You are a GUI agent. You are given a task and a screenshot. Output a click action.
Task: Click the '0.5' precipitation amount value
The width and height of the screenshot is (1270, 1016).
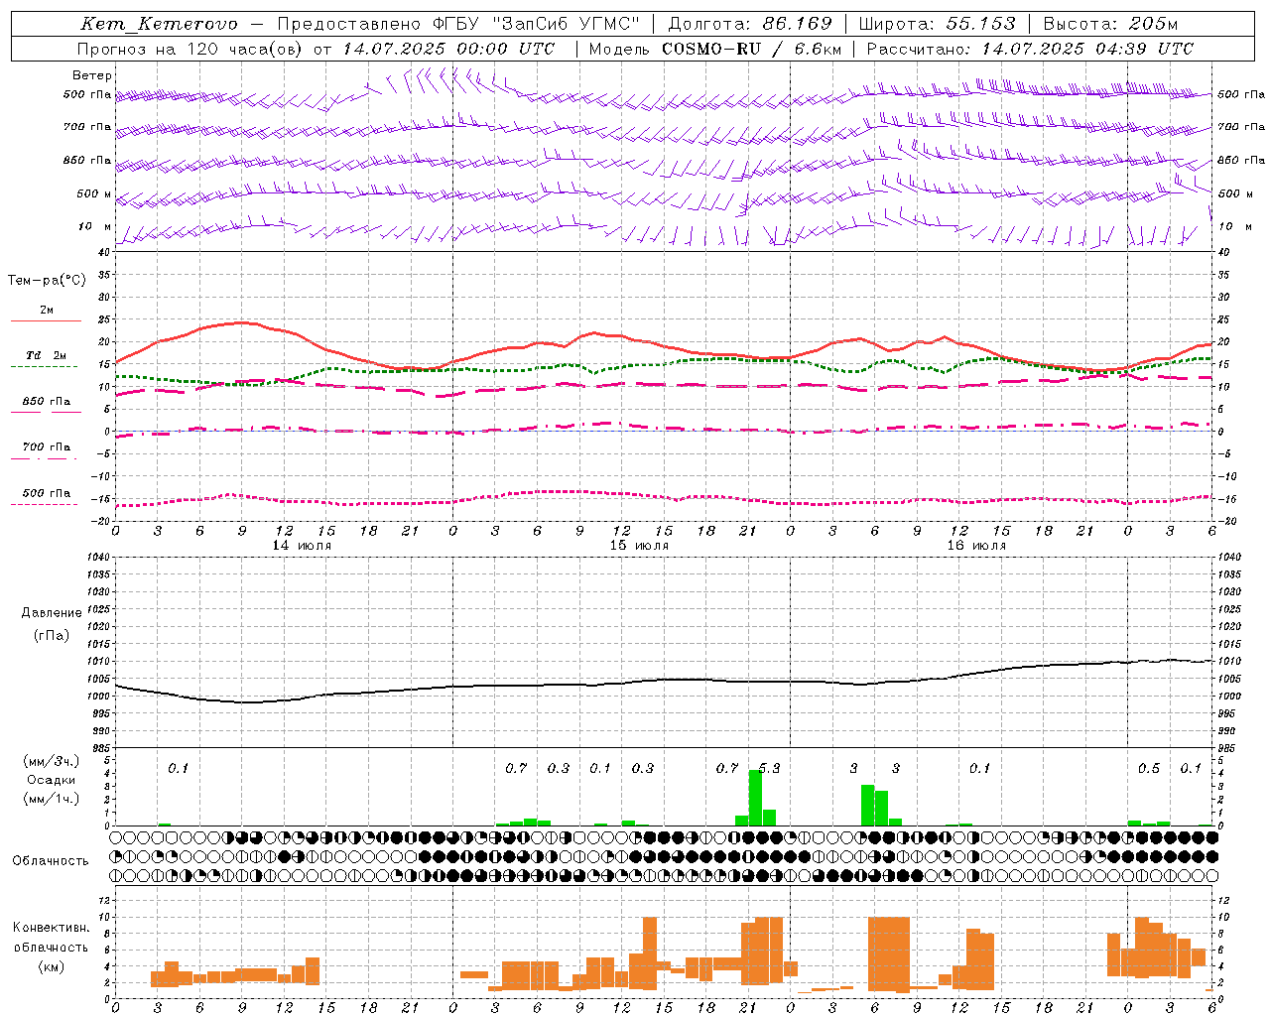point(1149,768)
